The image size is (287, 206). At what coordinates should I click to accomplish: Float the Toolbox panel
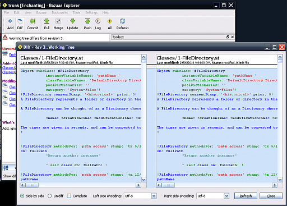tap(228, 37)
